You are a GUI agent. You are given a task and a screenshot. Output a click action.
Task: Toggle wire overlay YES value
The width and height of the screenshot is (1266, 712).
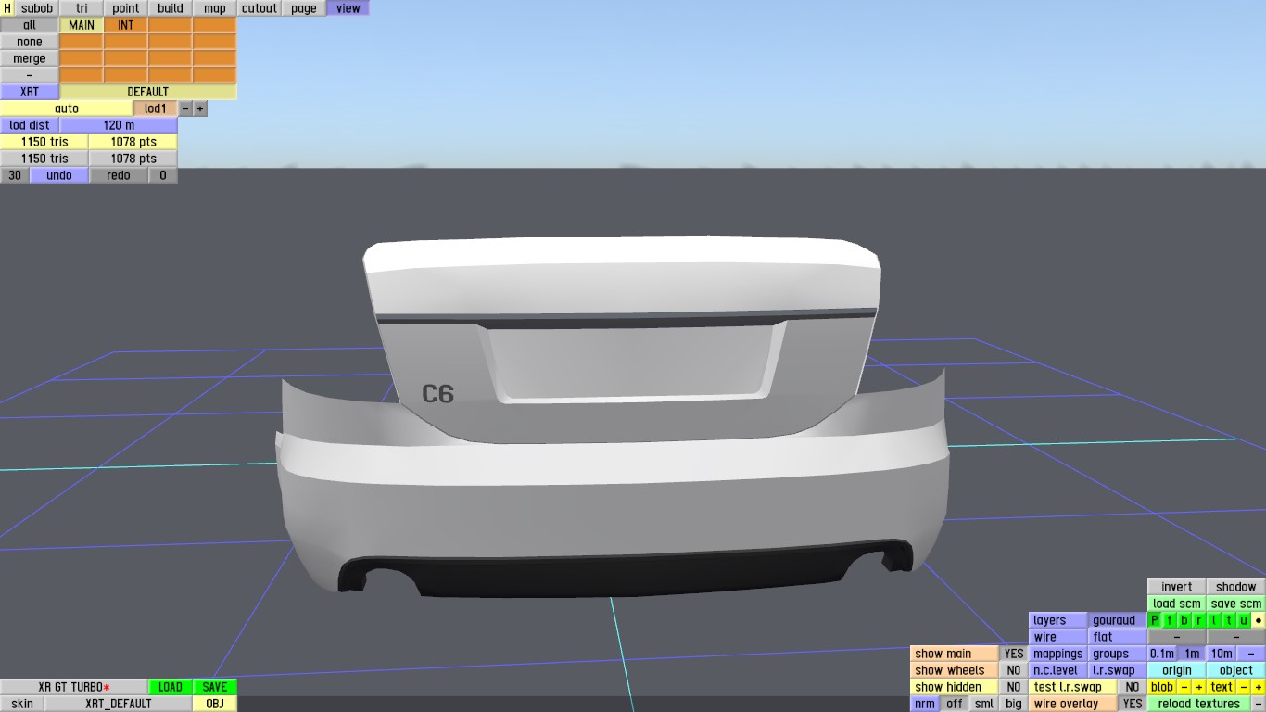(x=1133, y=704)
